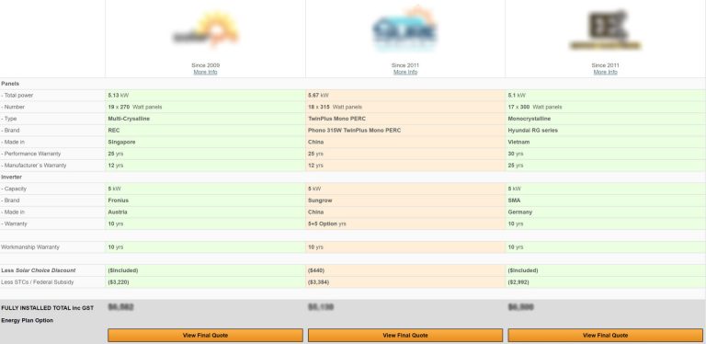Select TwinPlus Mono PERC type text
The width and height of the screenshot is (706, 344).
point(336,119)
